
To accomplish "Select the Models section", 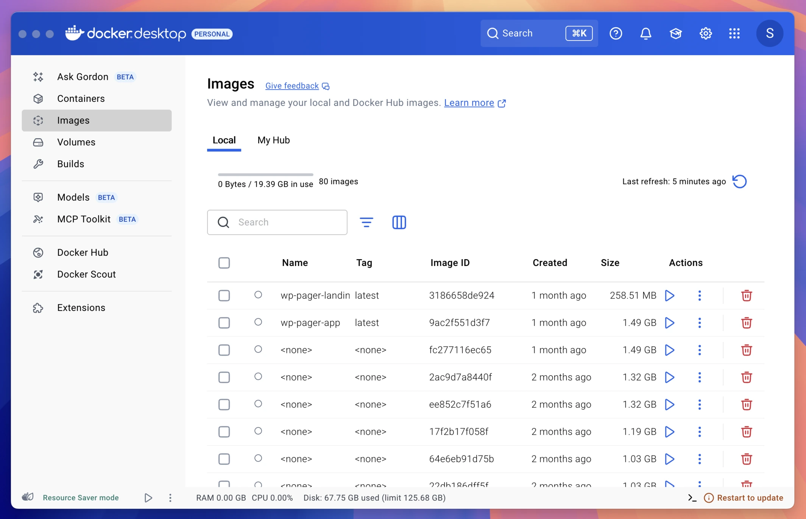I will click(x=73, y=197).
